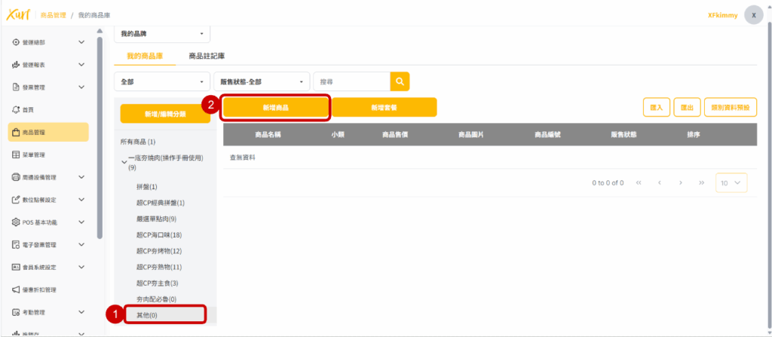Click the 新增商品 button
The width and height of the screenshot is (772, 337).
click(x=275, y=108)
